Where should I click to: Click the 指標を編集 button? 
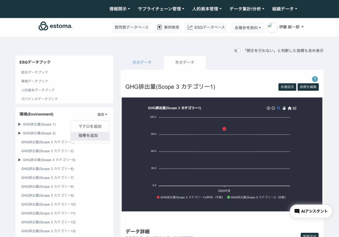tap(308, 87)
